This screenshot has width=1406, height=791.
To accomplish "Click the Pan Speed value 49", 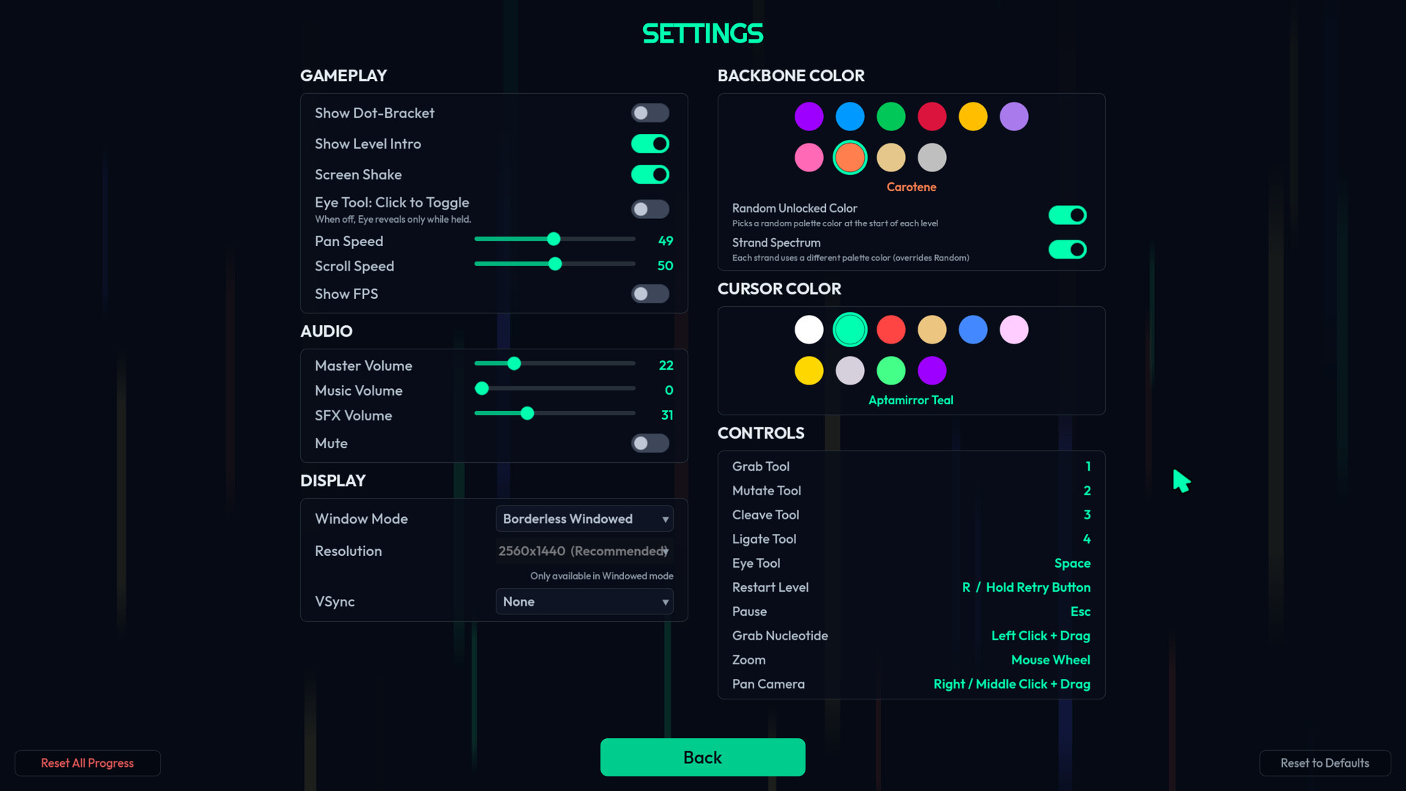I will 666,241.
